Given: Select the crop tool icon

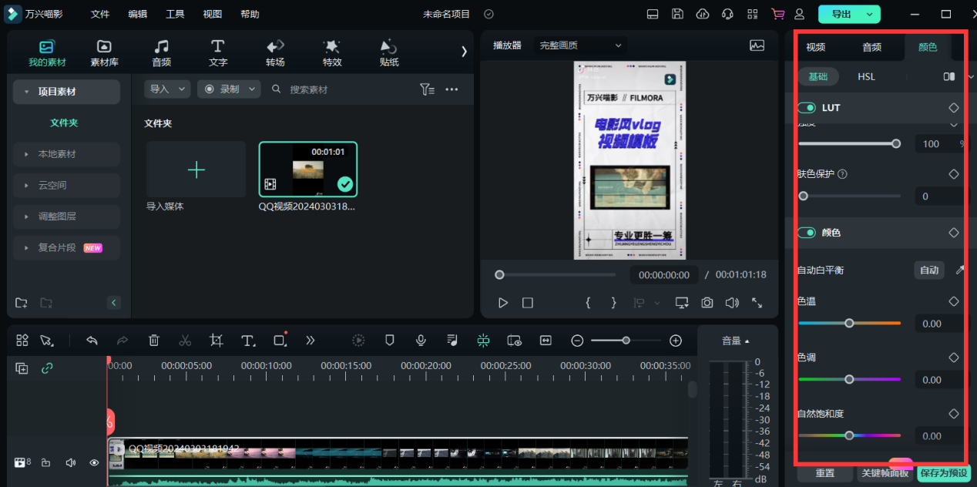Looking at the screenshot, I should point(217,340).
